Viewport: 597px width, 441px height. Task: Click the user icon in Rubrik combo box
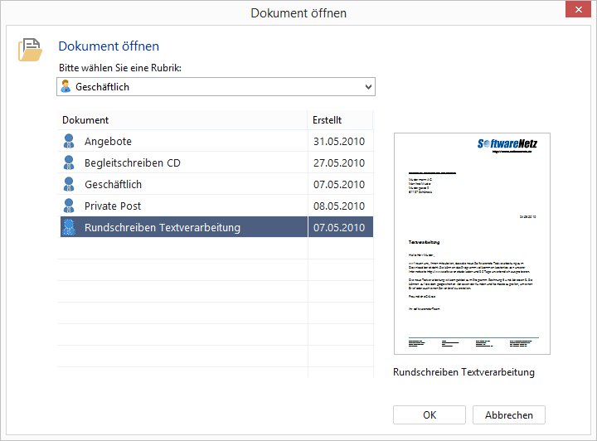point(66,87)
